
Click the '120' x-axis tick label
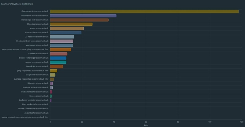tap(242, 122)
